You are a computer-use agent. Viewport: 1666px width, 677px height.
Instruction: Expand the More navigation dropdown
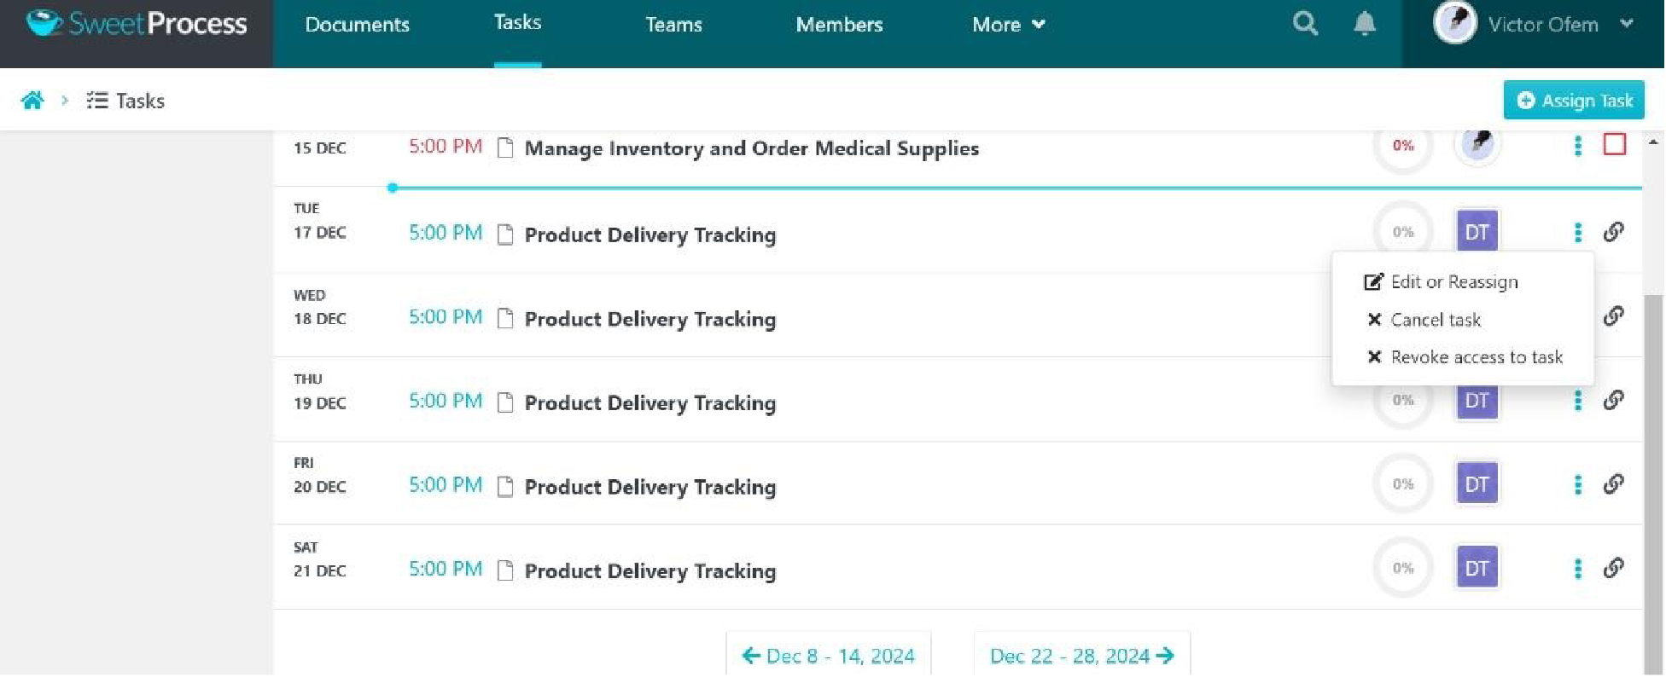[1008, 25]
